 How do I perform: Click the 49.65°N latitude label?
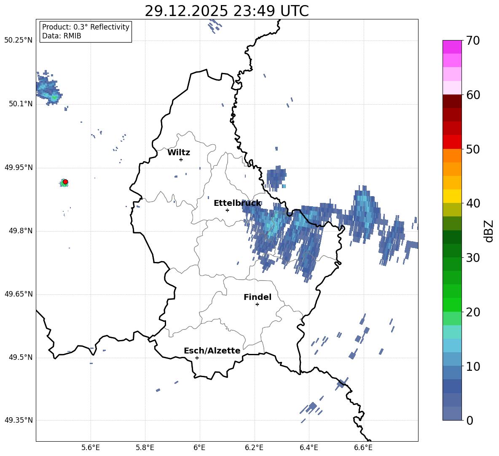click(19, 294)
